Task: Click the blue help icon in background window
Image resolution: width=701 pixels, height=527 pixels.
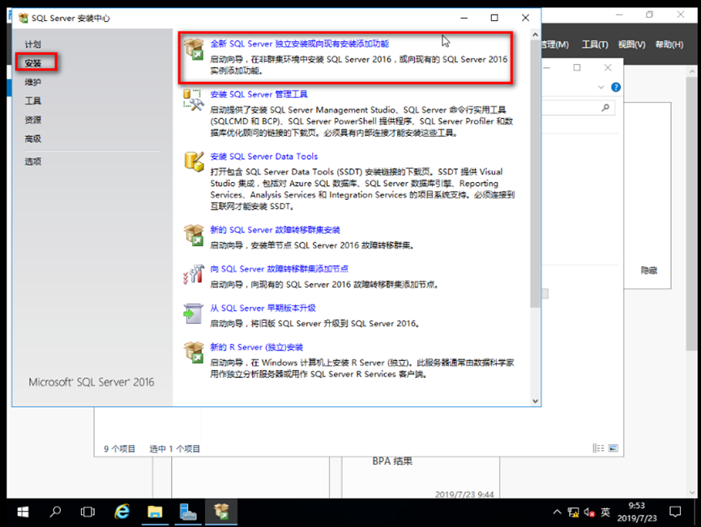Action: pyautogui.click(x=616, y=87)
